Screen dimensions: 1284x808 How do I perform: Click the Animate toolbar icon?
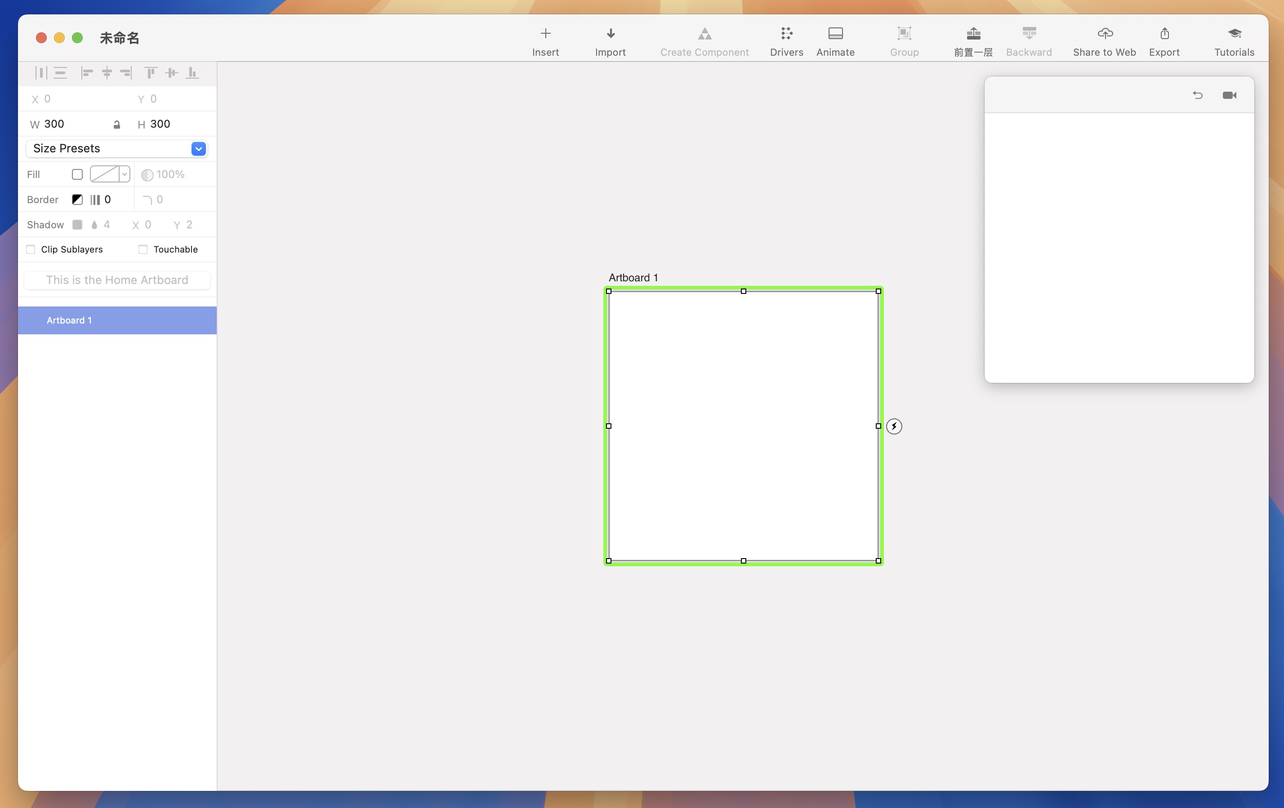click(834, 33)
